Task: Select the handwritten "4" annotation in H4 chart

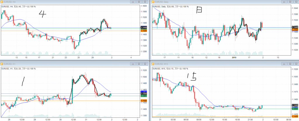Action: tap(43, 14)
